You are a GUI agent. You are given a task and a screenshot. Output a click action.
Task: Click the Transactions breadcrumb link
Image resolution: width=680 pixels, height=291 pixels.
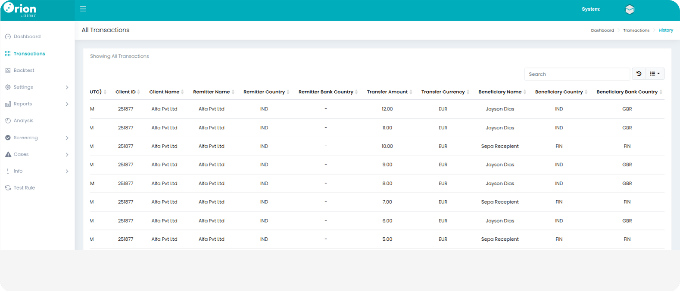pos(636,31)
